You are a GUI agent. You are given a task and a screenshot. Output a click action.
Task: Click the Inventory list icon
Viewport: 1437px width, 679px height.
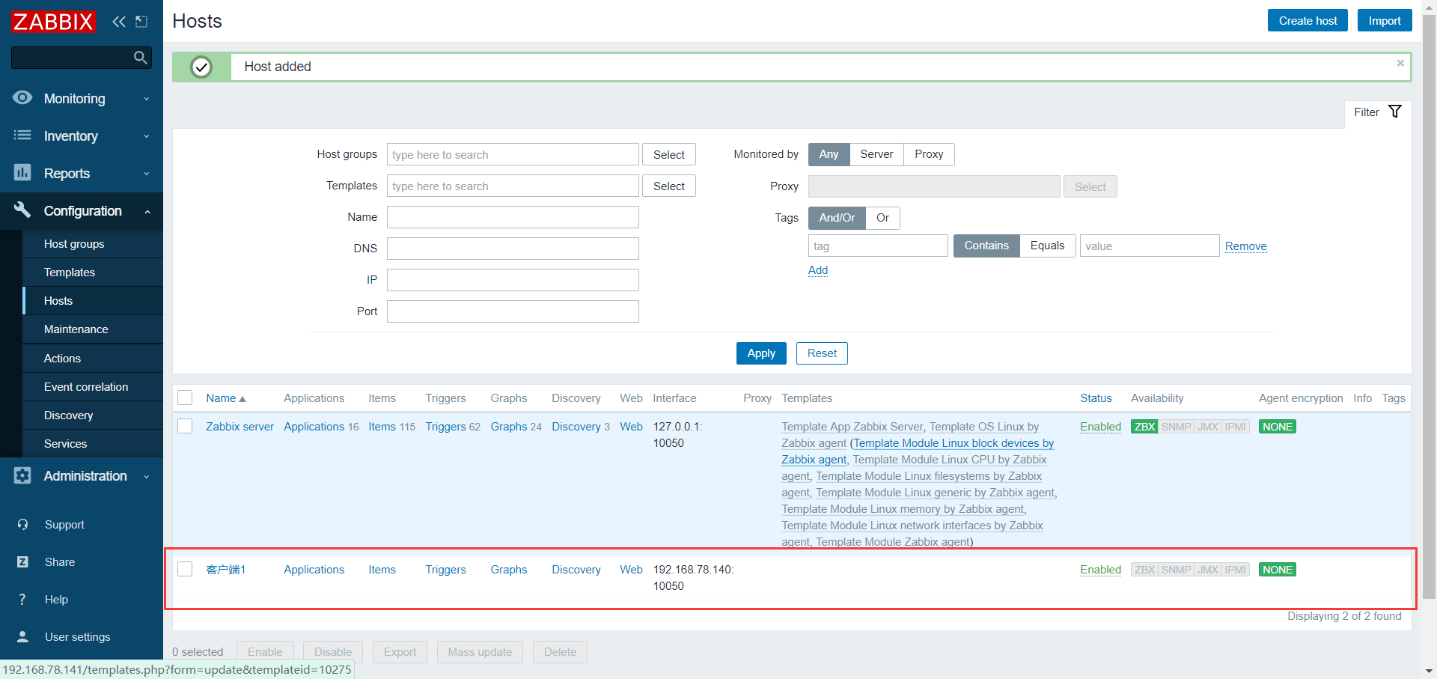point(22,136)
